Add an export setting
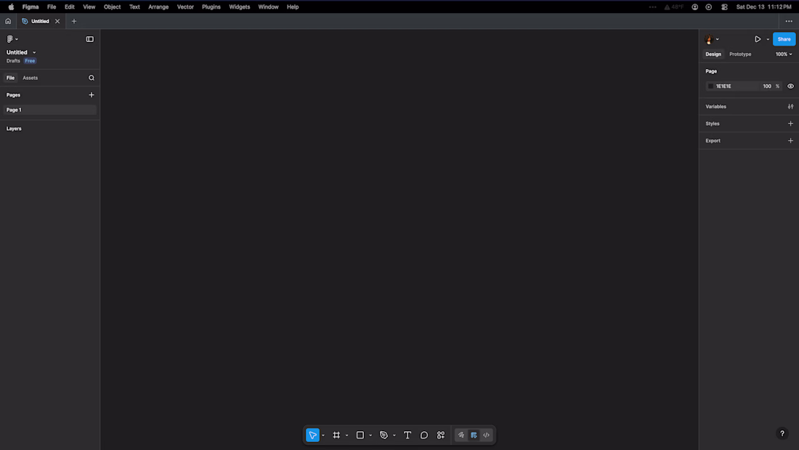The image size is (799, 450). 790,141
